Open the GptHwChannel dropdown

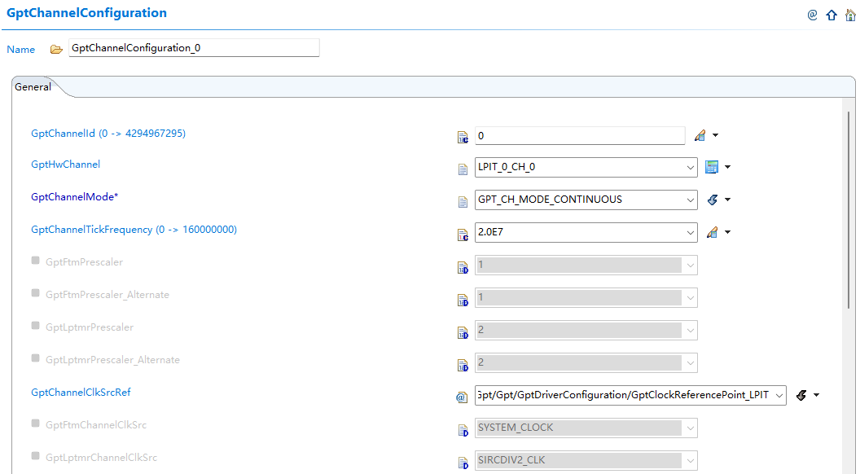coord(690,166)
